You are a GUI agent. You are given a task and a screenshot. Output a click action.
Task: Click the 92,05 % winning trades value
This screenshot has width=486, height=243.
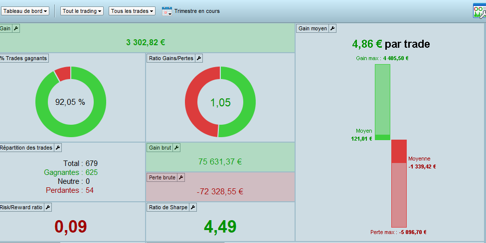coord(70,102)
